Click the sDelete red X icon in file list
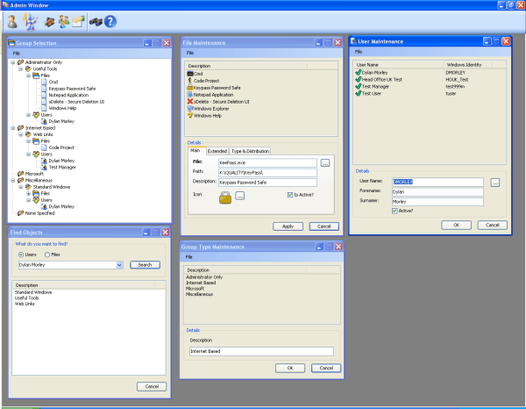 190,101
